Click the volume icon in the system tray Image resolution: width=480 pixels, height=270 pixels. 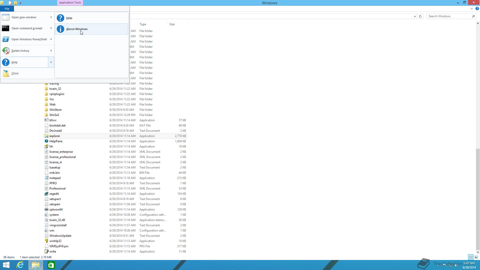click(x=456, y=265)
